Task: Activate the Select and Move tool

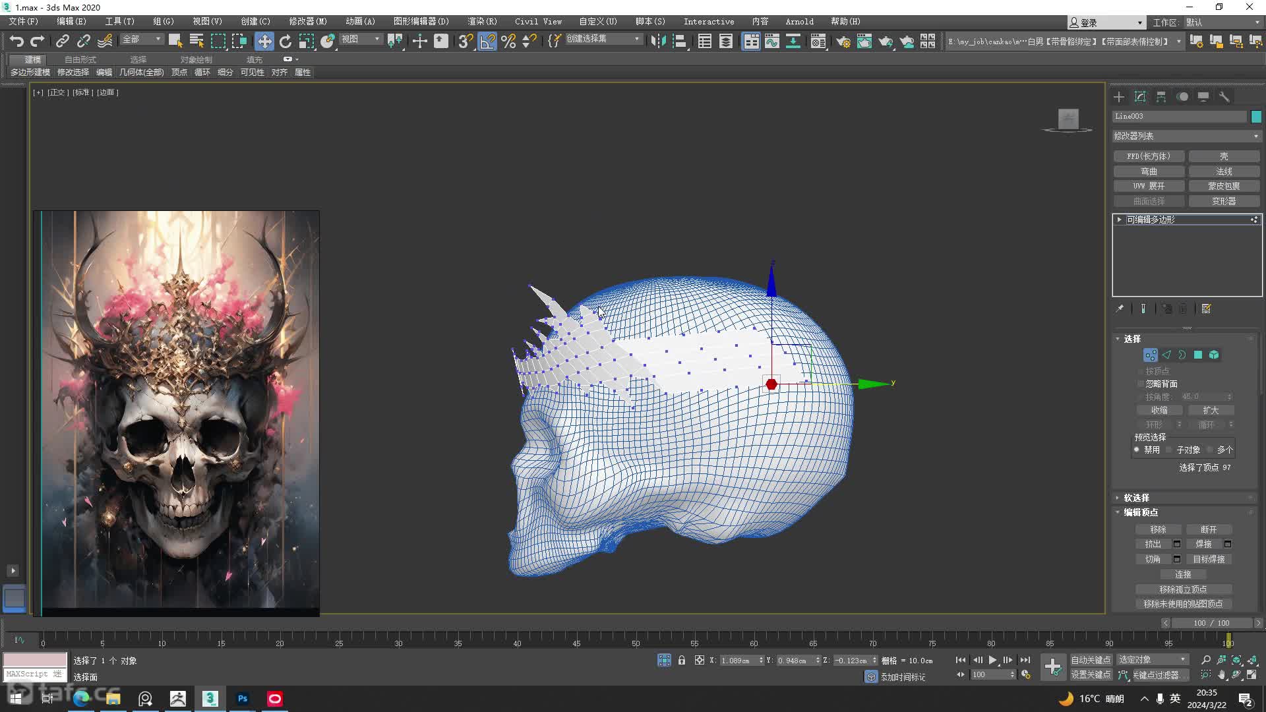Action: tap(264, 41)
